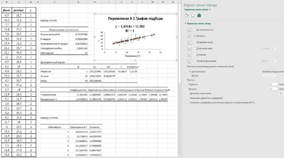This screenshot has width=284, height=158.
Task: Click the polynomial degree (Степень) stepper field
Action: pyautogui.click(x=274, y=49)
